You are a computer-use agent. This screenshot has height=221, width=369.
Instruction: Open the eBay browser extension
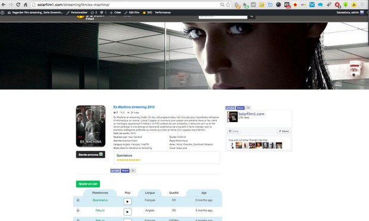[304, 5]
